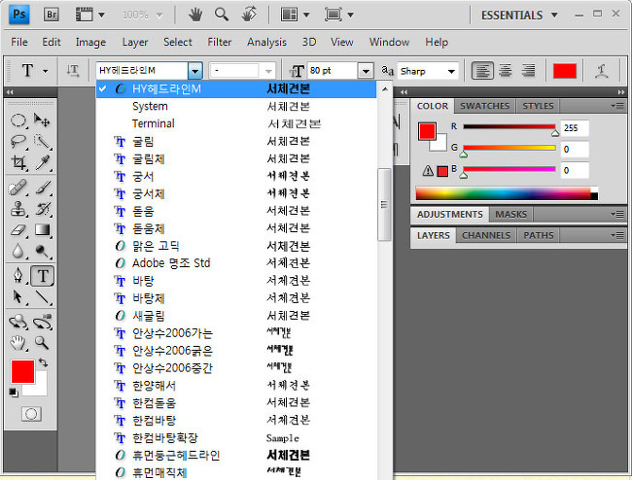Select the Dodge tool
This screenshot has height=480, width=632.
coord(43,251)
